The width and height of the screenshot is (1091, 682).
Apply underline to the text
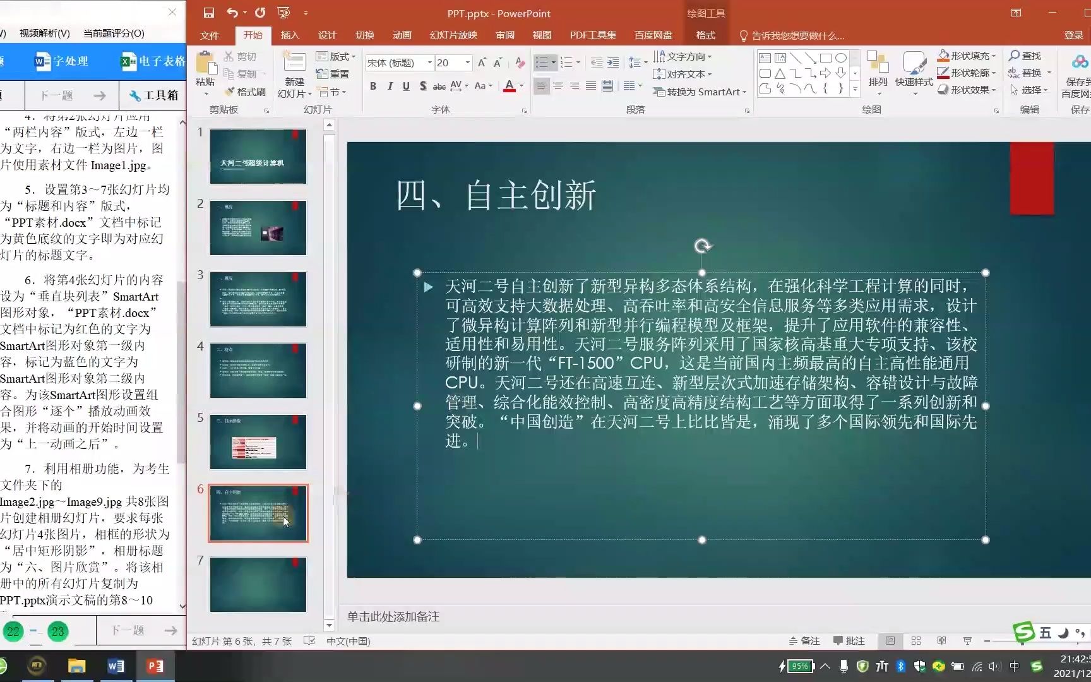coord(406,86)
